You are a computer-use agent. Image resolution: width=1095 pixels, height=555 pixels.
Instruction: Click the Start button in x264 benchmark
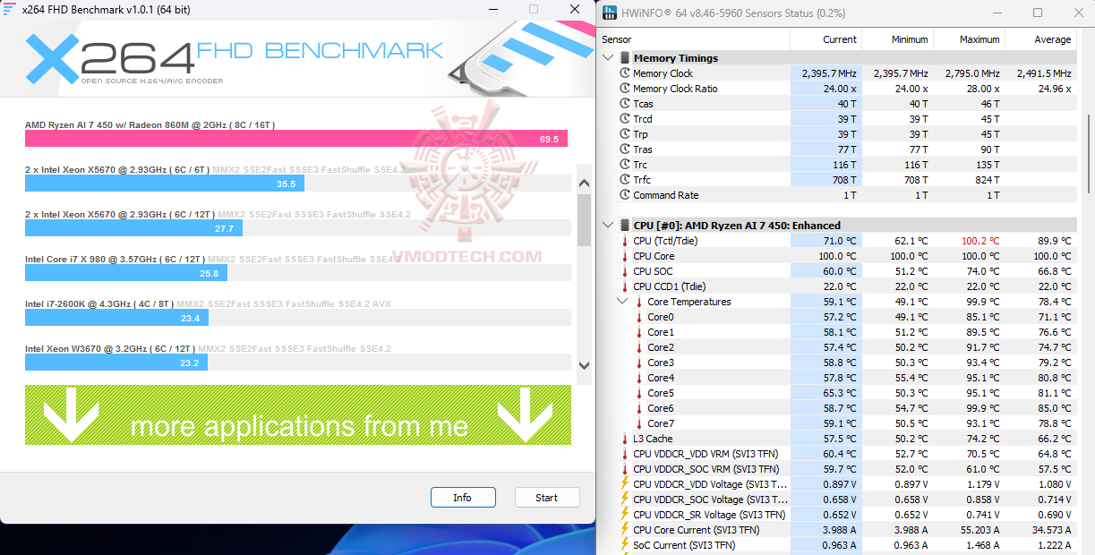coord(546,498)
